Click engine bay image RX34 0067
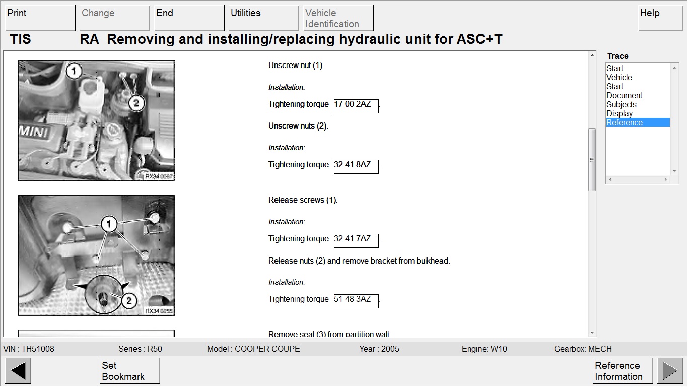 96,121
